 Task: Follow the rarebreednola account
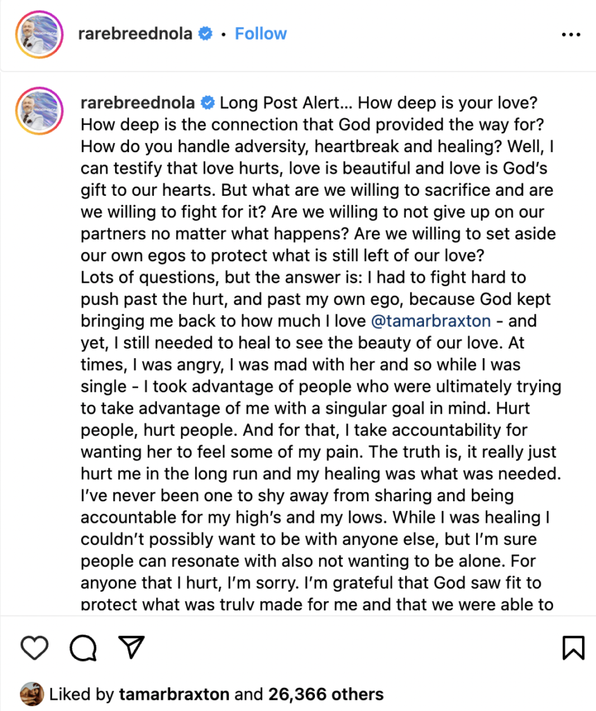click(x=260, y=34)
